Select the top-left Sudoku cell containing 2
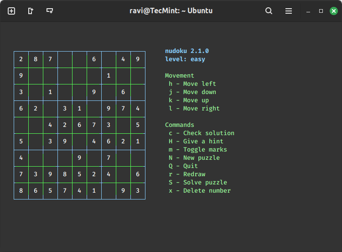The image size is (342, 252). pyautogui.click(x=21, y=59)
